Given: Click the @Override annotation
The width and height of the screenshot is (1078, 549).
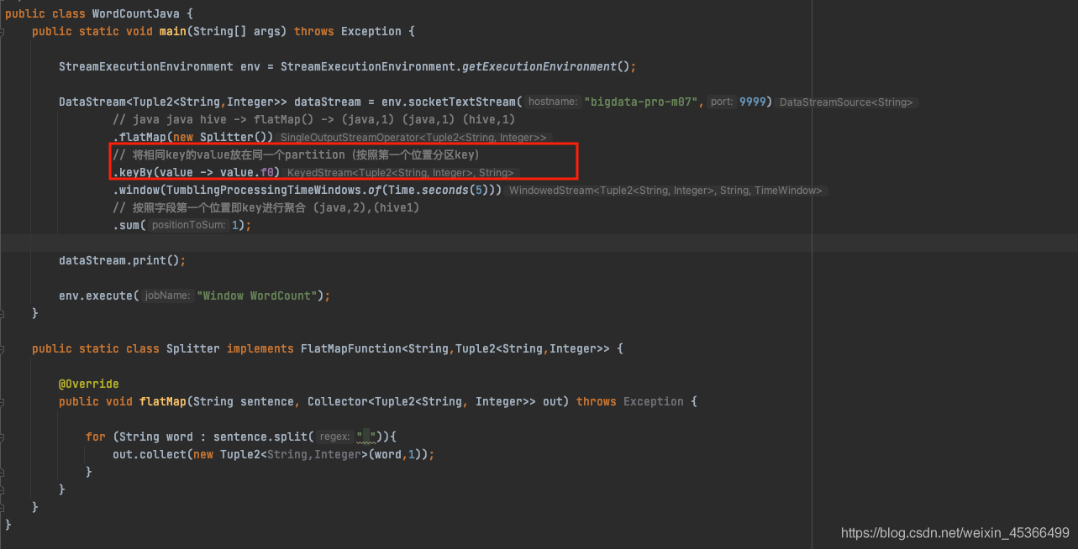Looking at the screenshot, I should (x=89, y=384).
